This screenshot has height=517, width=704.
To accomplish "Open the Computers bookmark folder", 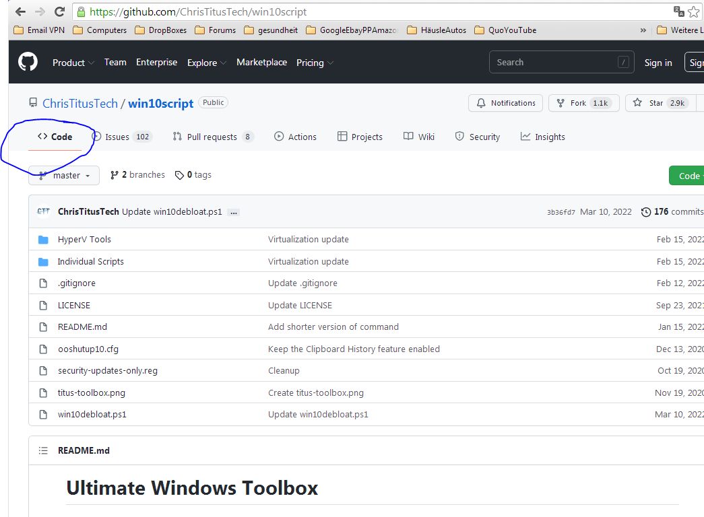I will (x=100, y=30).
